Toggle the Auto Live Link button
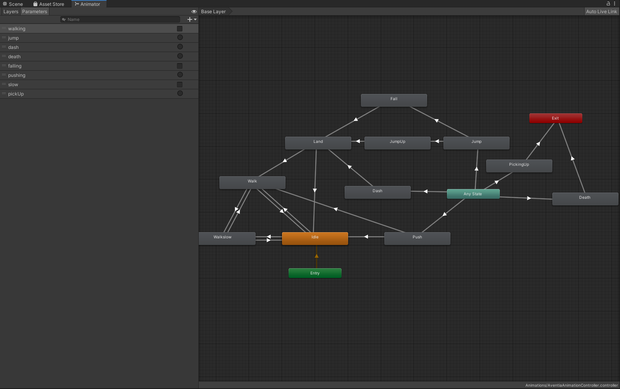Screen dimensions: 620x389 coord(601,12)
